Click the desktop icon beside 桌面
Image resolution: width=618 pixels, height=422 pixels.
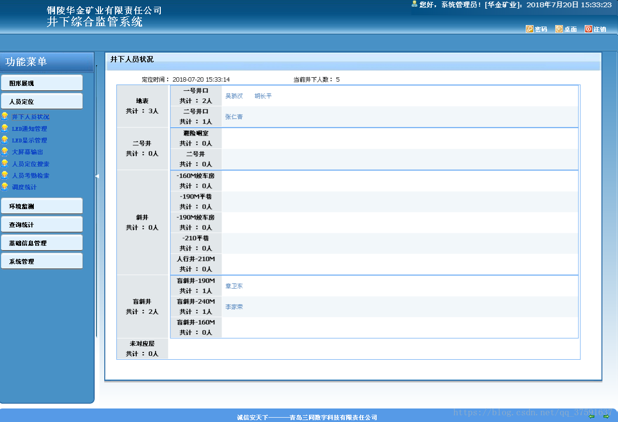(559, 29)
